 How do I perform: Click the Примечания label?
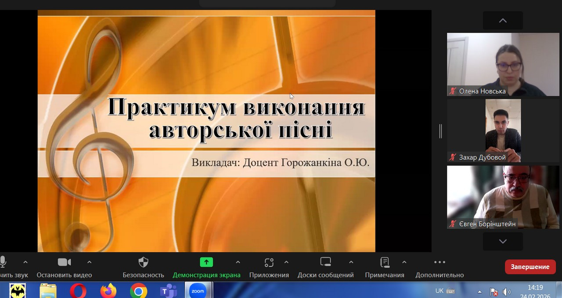[385, 275]
